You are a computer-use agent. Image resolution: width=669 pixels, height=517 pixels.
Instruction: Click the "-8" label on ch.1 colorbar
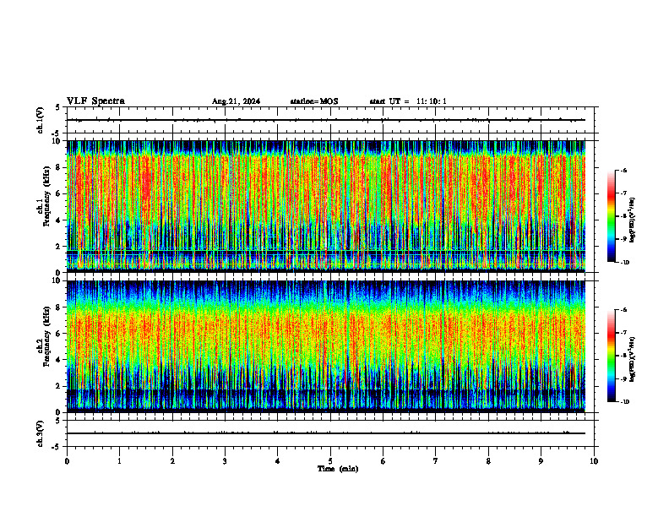click(x=623, y=216)
